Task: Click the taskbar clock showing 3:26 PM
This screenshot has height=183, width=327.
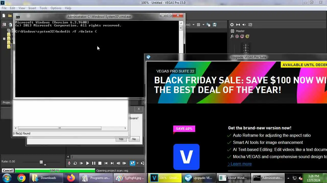Action: pyautogui.click(x=313, y=178)
